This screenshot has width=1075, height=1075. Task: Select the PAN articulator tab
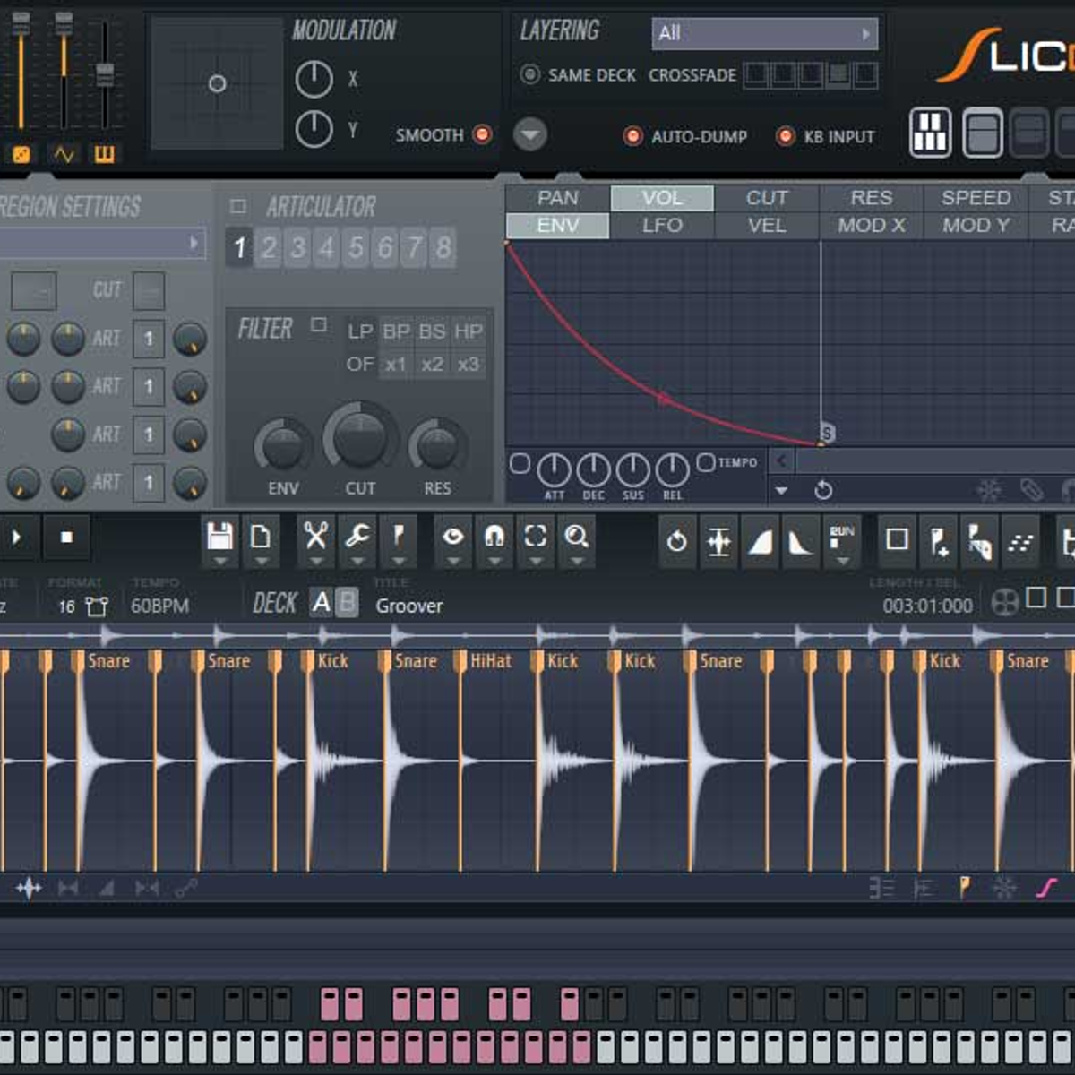pos(558,198)
